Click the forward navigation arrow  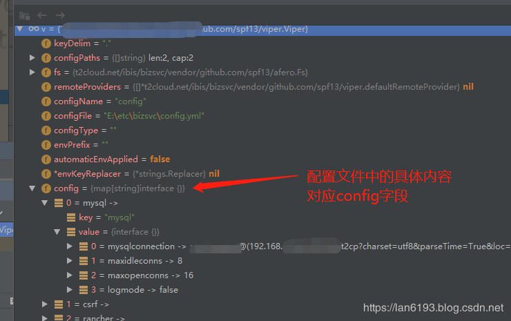pos(60,15)
